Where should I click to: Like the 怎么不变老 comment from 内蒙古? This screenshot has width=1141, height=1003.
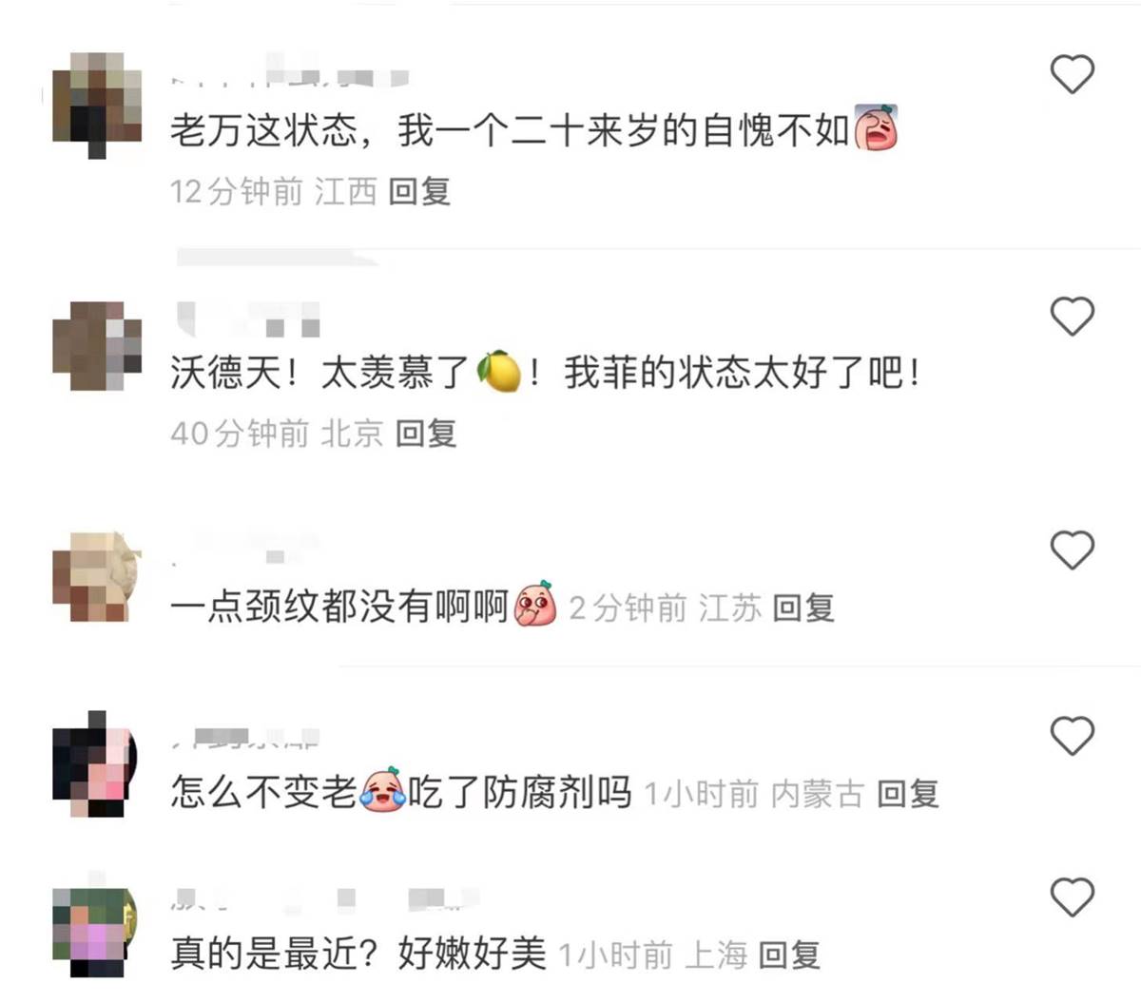pos(1072,735)
